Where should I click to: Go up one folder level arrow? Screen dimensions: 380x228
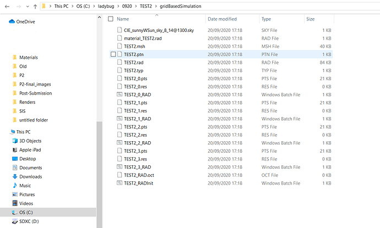(35, 7)
